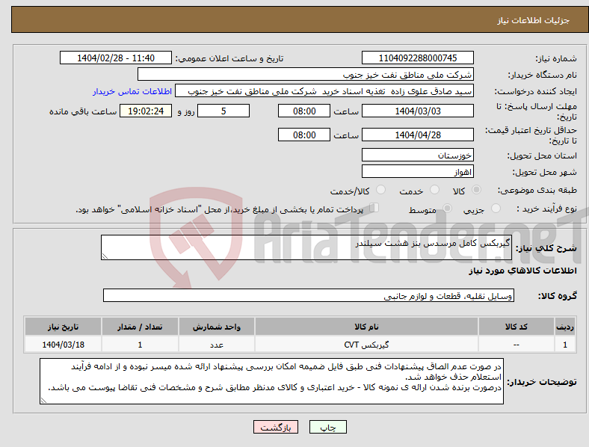Click the unit cell عدد
Viewport: 589px width, 447px height.
click(x=217, y=345)
